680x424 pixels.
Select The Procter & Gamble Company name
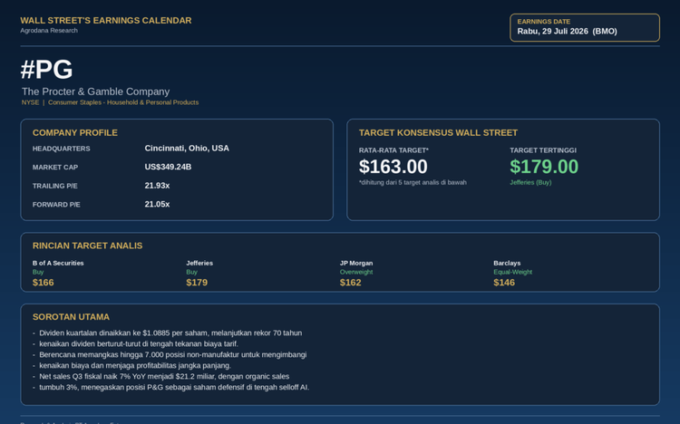(x=96, y=92)
